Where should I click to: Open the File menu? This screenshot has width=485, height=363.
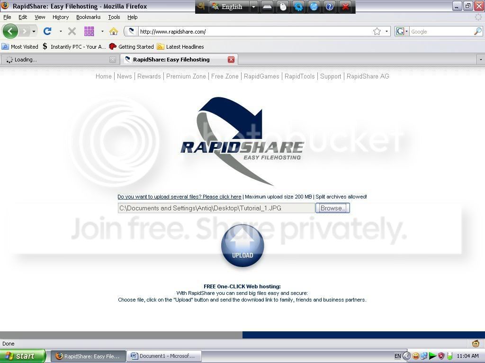point(7,17)
